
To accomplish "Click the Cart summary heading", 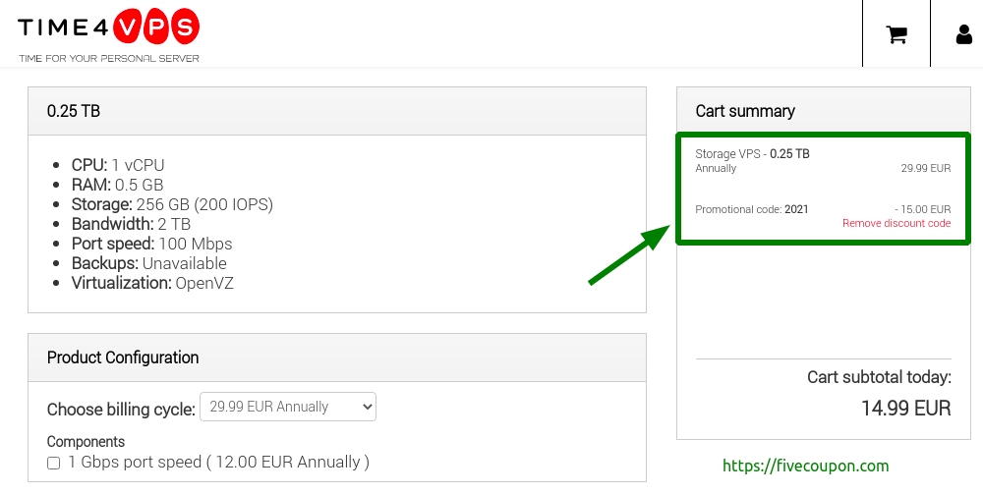I will pyautogui.click(x=745, y=111).
